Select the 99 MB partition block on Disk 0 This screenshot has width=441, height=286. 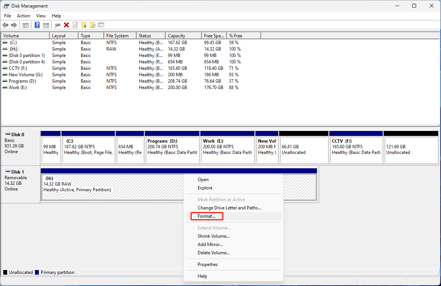(51, 147)
